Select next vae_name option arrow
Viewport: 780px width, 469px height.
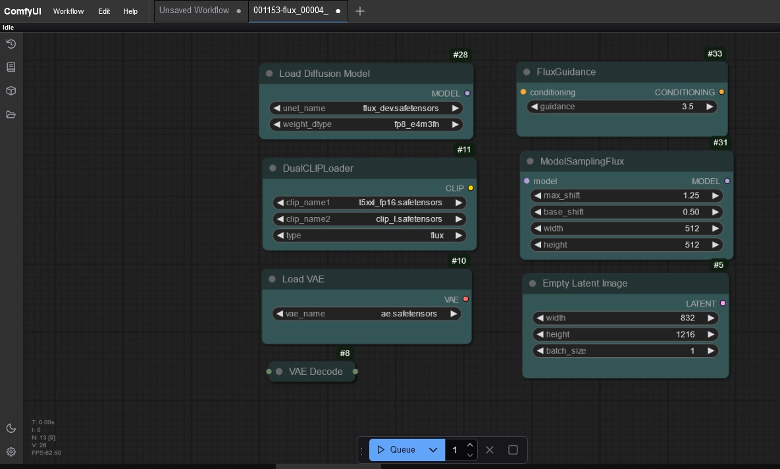(x=454, y=314)
